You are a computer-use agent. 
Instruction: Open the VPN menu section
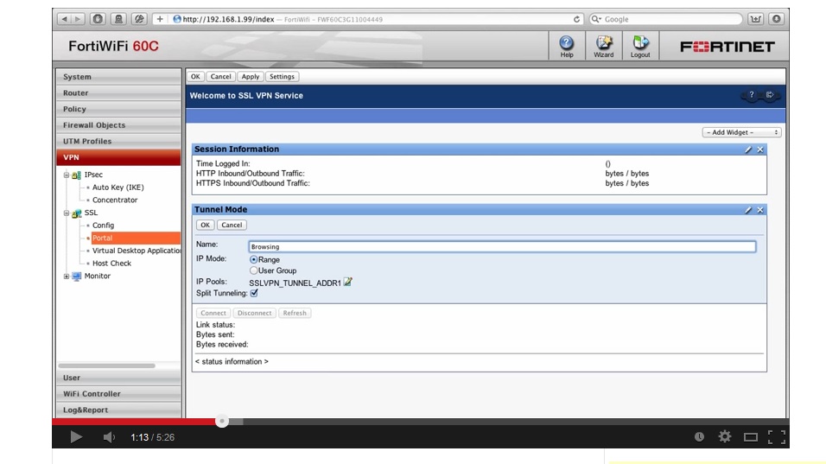[118, 157]
